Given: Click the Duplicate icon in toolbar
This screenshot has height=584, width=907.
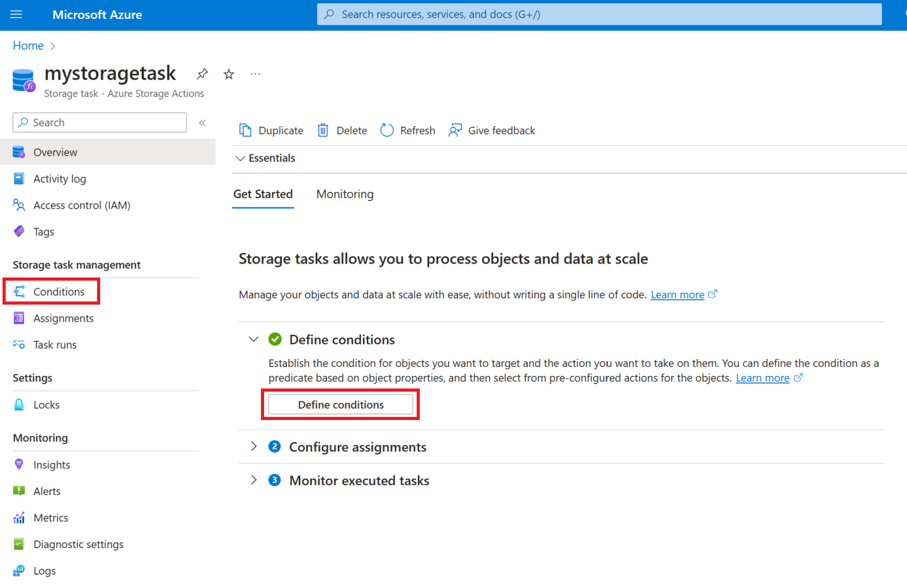Looking at the screenshot, I should coord(245,130).
